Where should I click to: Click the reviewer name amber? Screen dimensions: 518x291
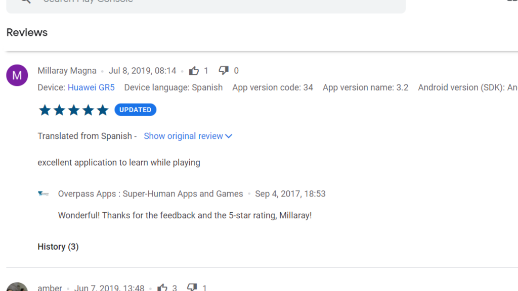tap(50, 287)
